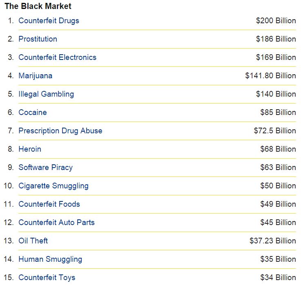Open the Marijuana link
The image size is (301, 285).
click(x=35, y=76)
